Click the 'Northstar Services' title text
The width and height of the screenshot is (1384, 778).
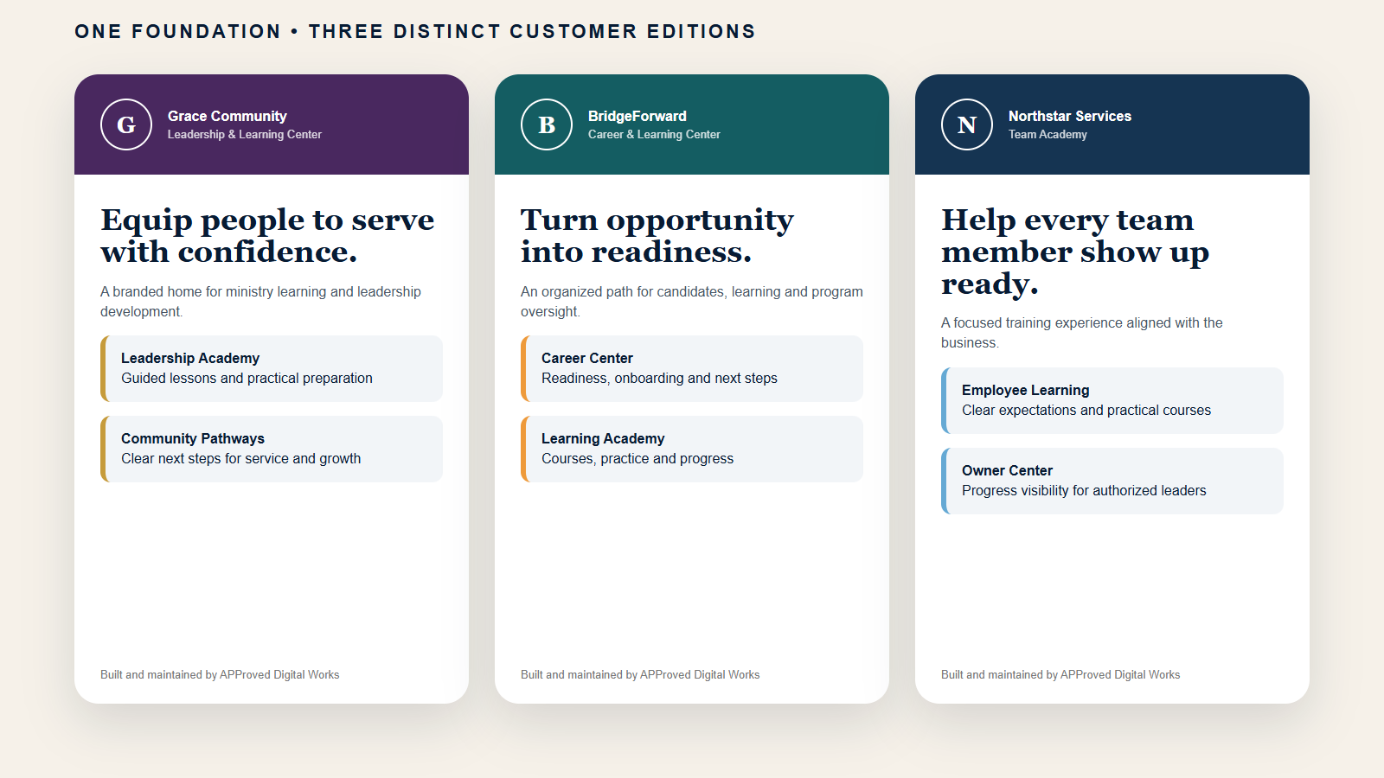click(1070, 116)
